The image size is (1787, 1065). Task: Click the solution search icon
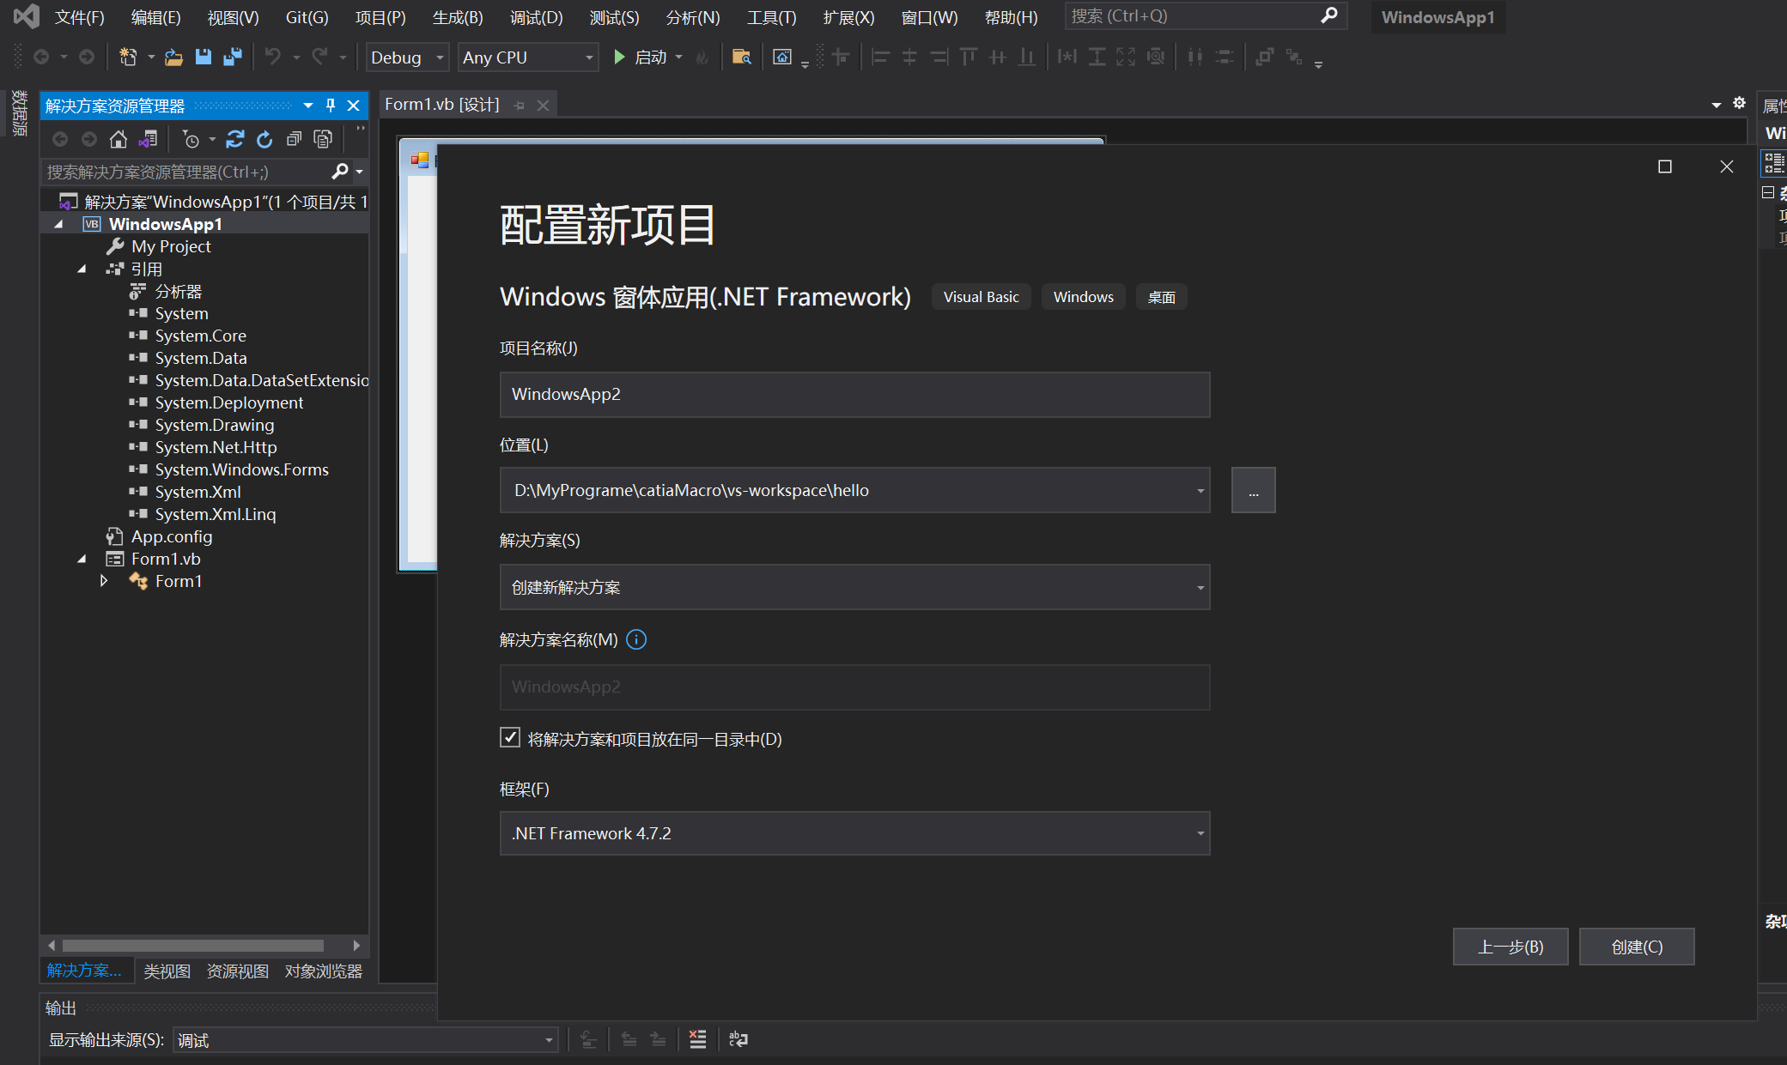click(x=341, y=171)
